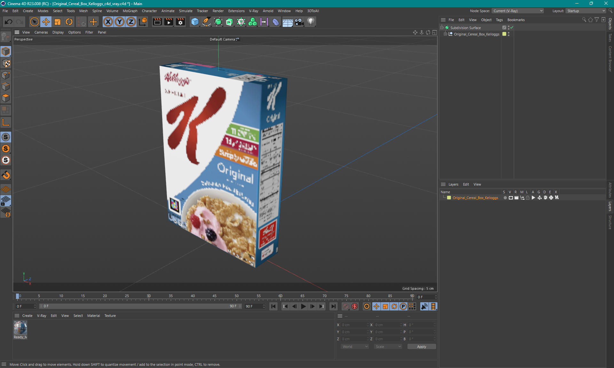Click the Play Forwards button
614x368 pixels.
[303, 306]
